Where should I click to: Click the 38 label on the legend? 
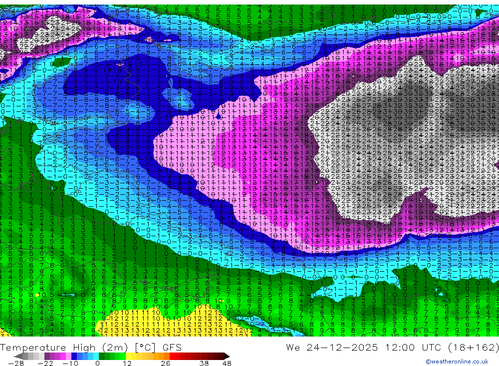204,364
